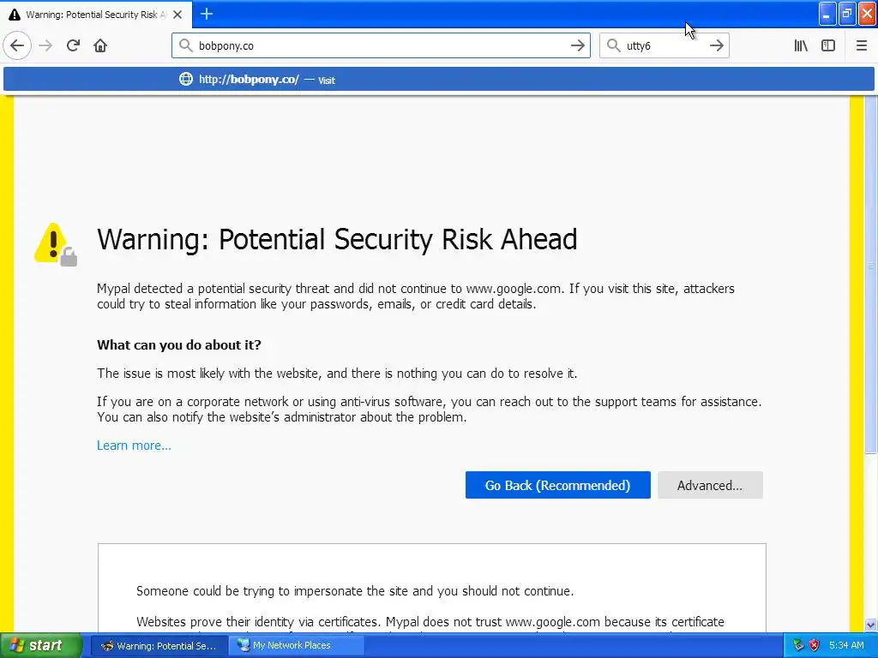Open the Windows Start button
878x658 pixels.
(41, 645)
